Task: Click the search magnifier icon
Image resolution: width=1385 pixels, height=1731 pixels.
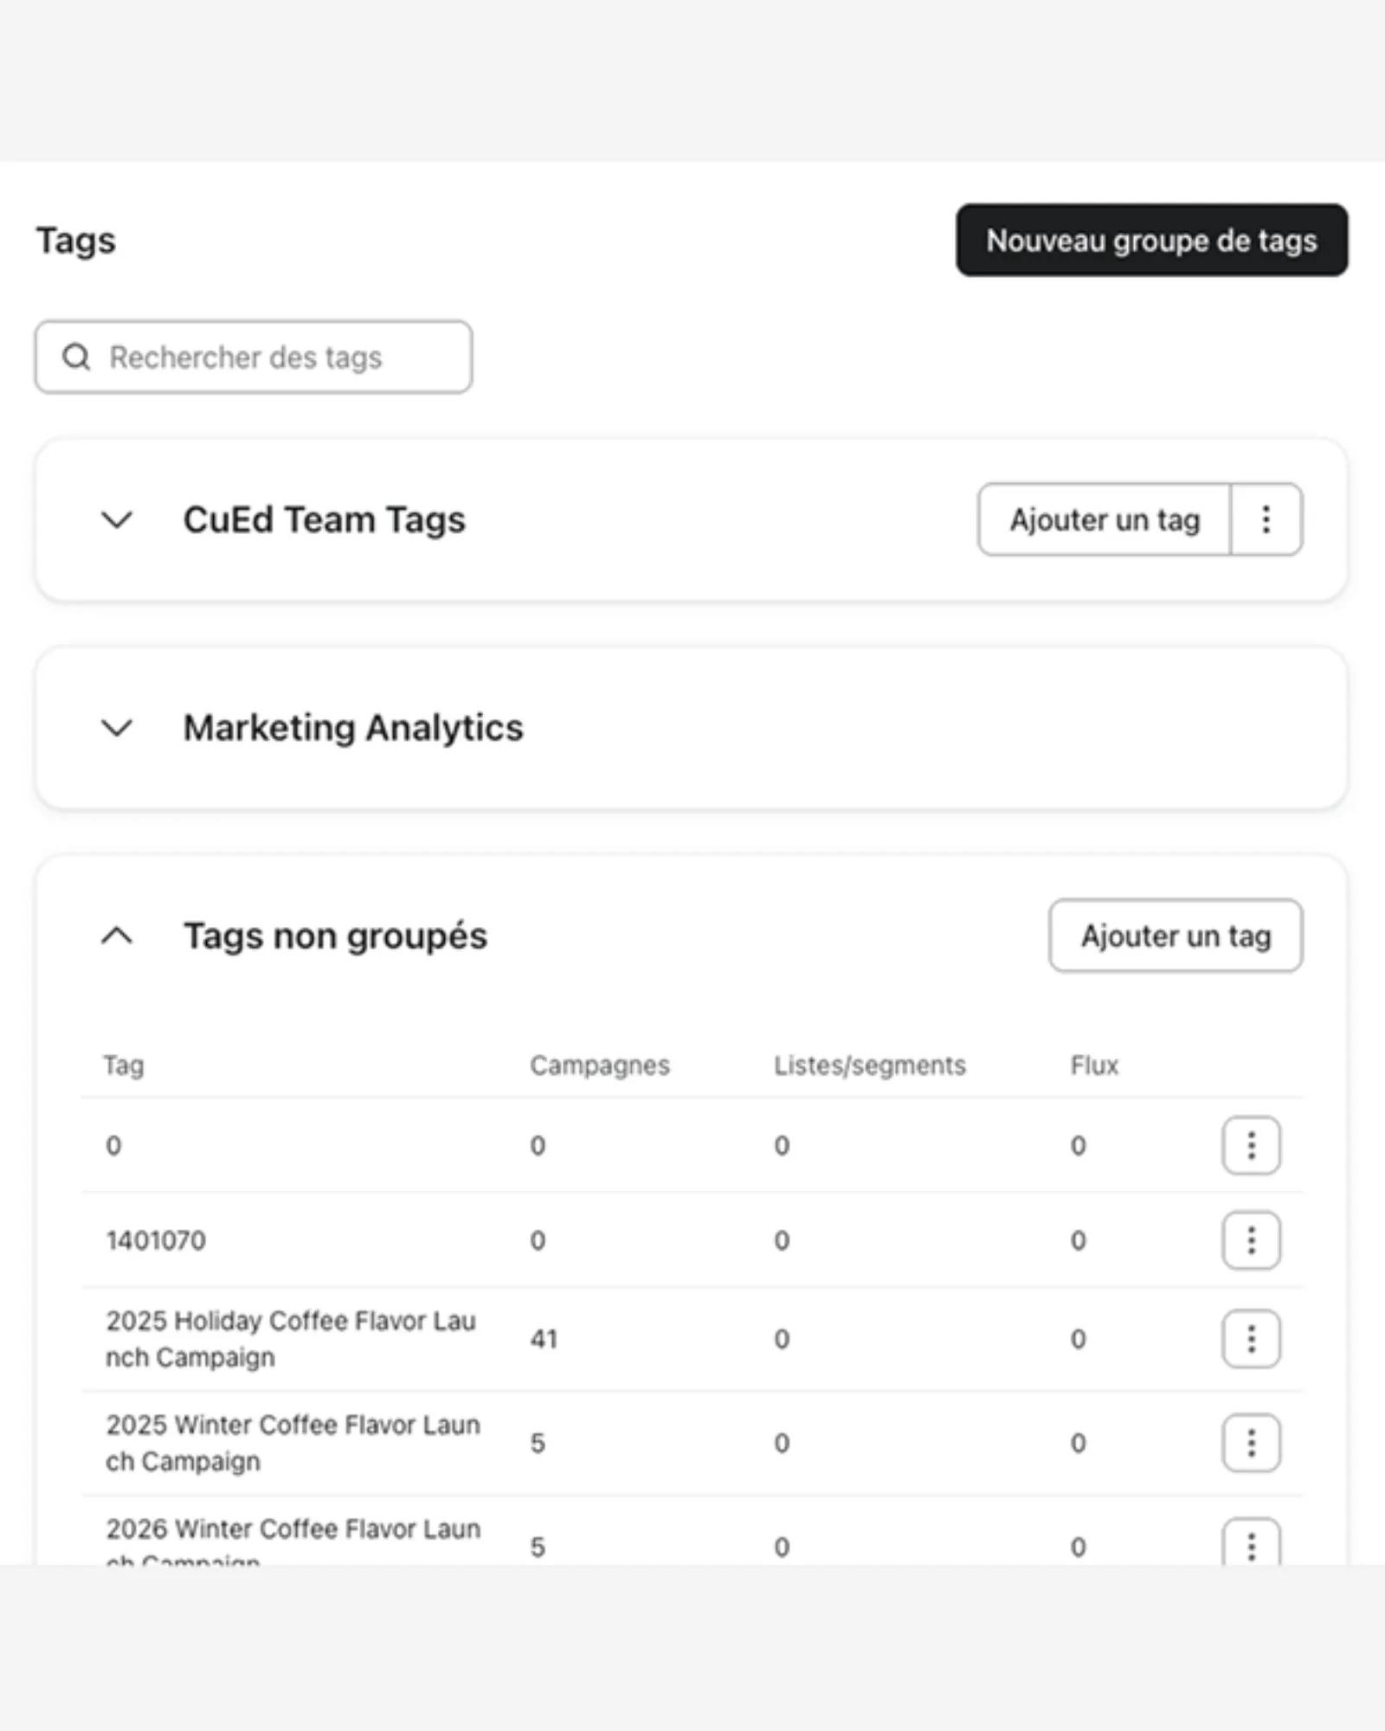Action: coord(76,357)
